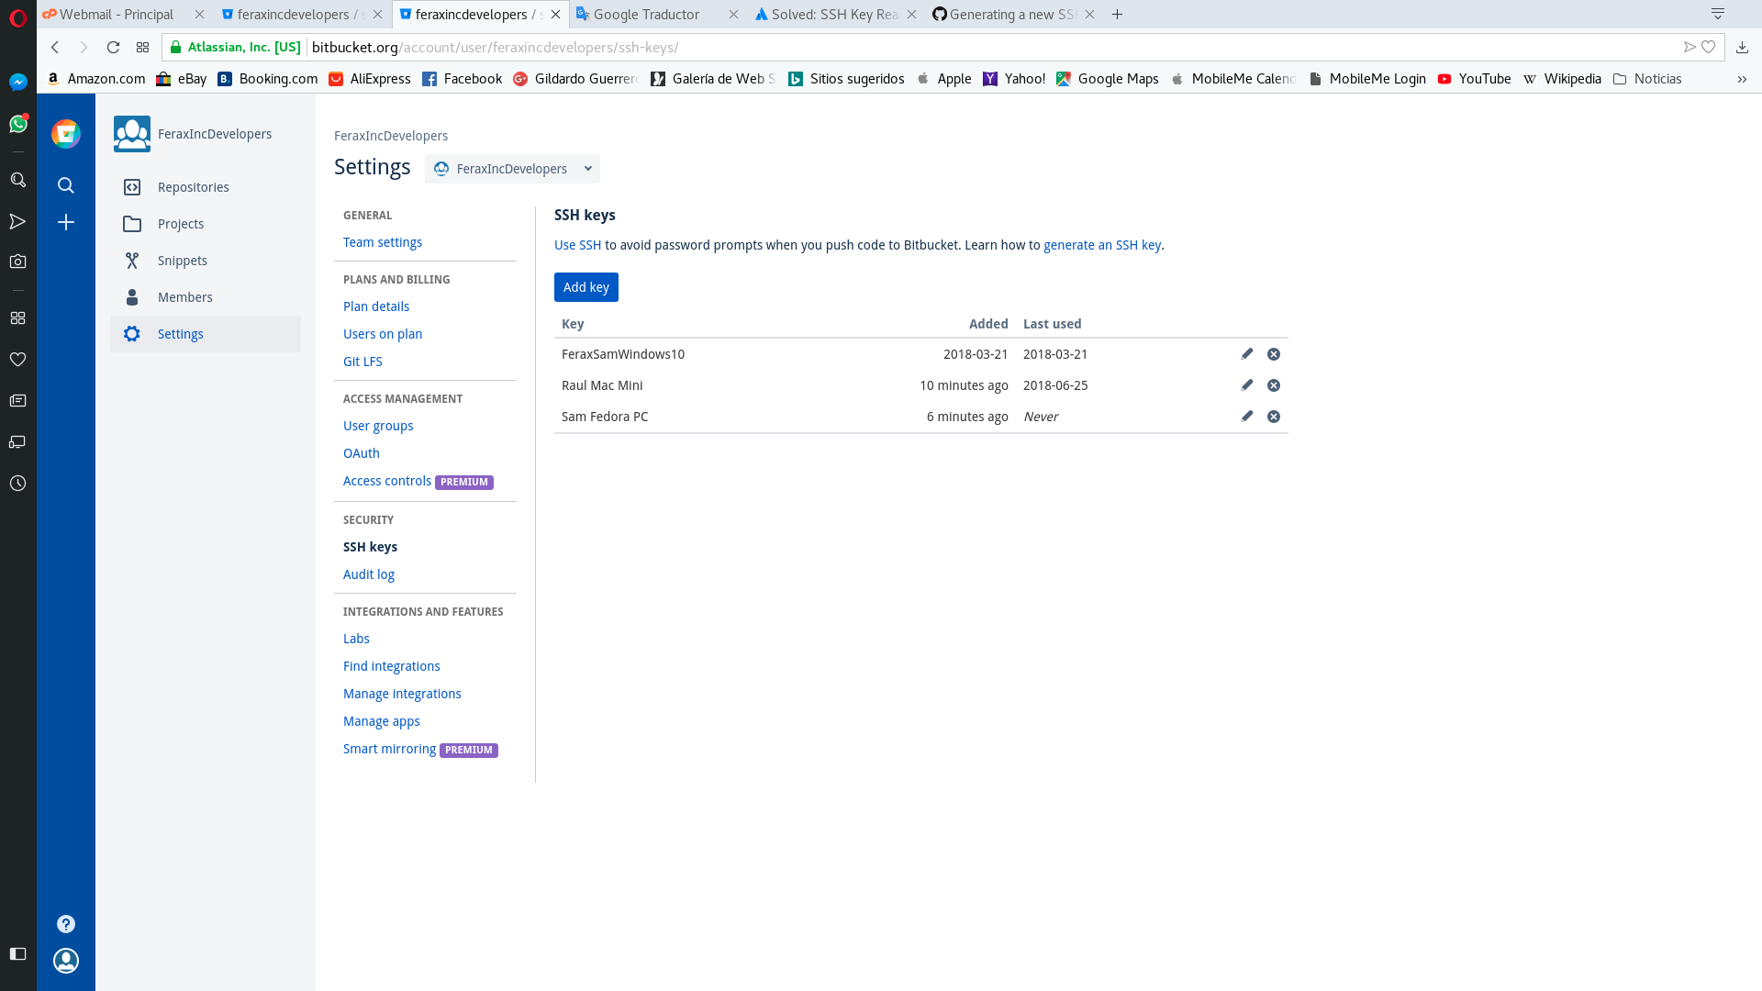
Task: Open Members using the person icon
Action: coord(132,296)
